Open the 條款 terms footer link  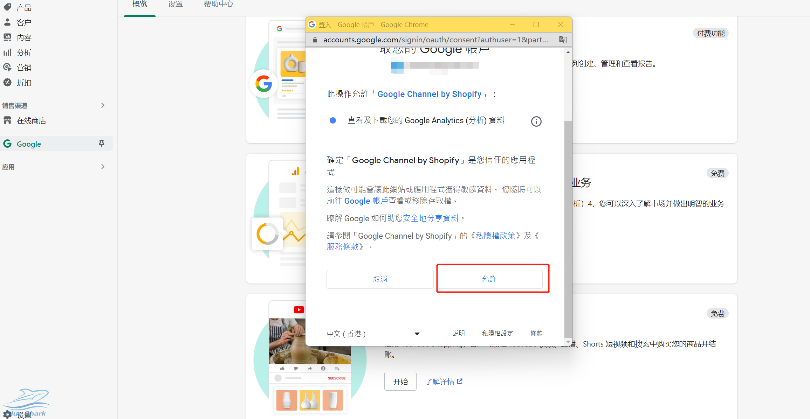tap(536, 333)
